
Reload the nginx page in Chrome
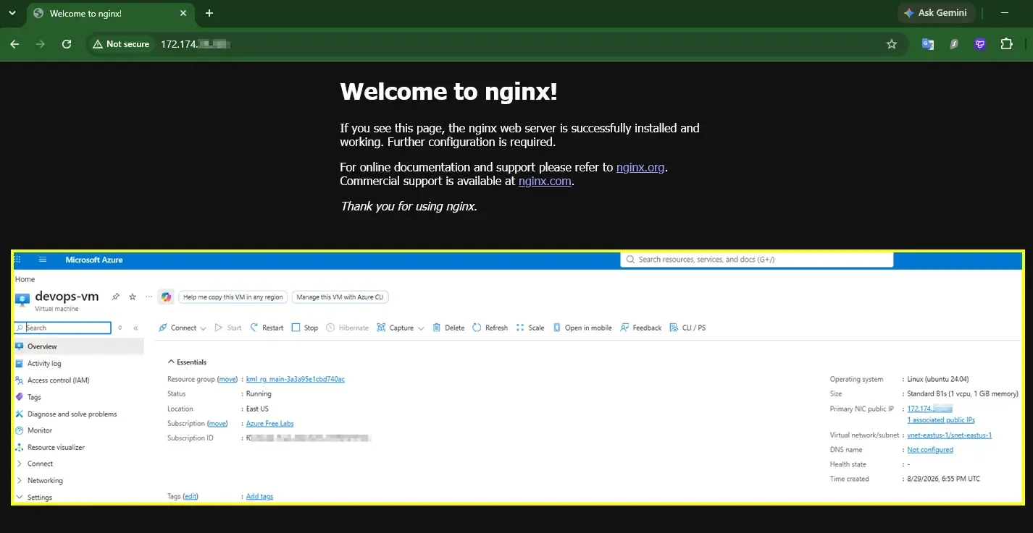pyautogui.click(x=67, y=44)
